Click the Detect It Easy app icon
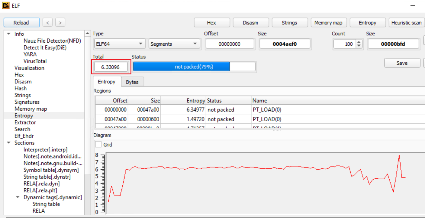The image size is (425, 218). (6, 6)
